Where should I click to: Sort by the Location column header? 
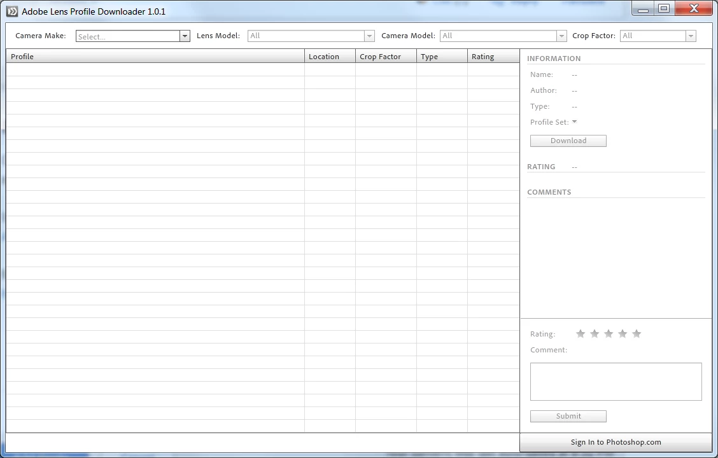(330, 56)
